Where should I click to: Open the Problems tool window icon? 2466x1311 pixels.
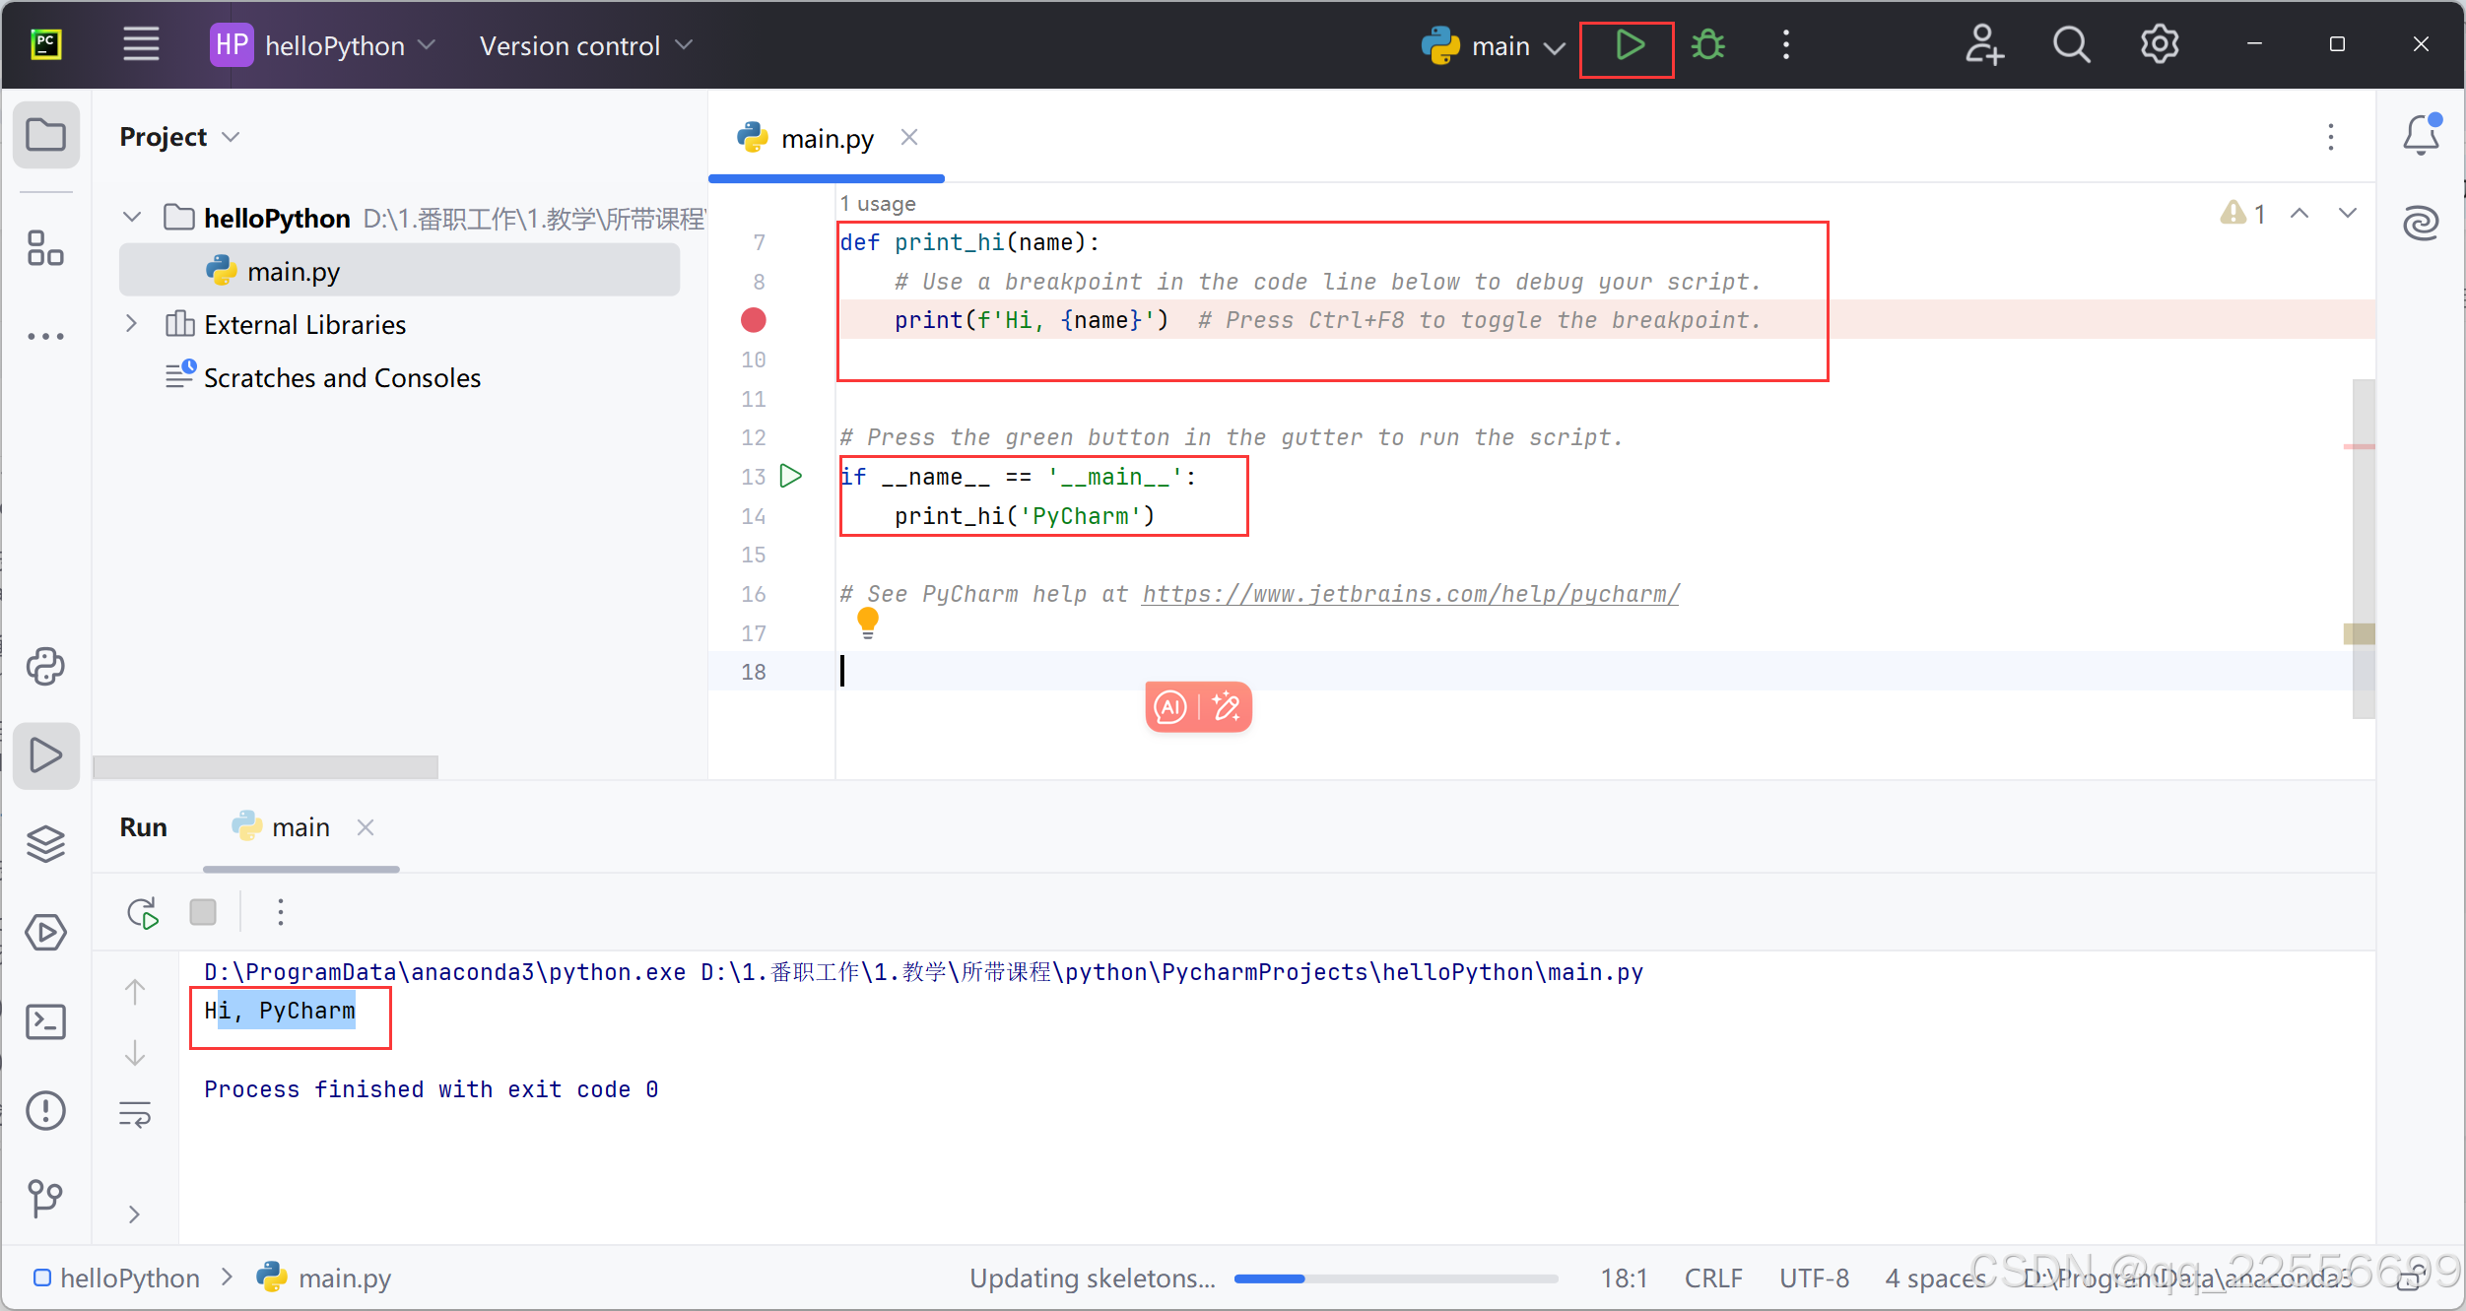(x=46, y=1111)
